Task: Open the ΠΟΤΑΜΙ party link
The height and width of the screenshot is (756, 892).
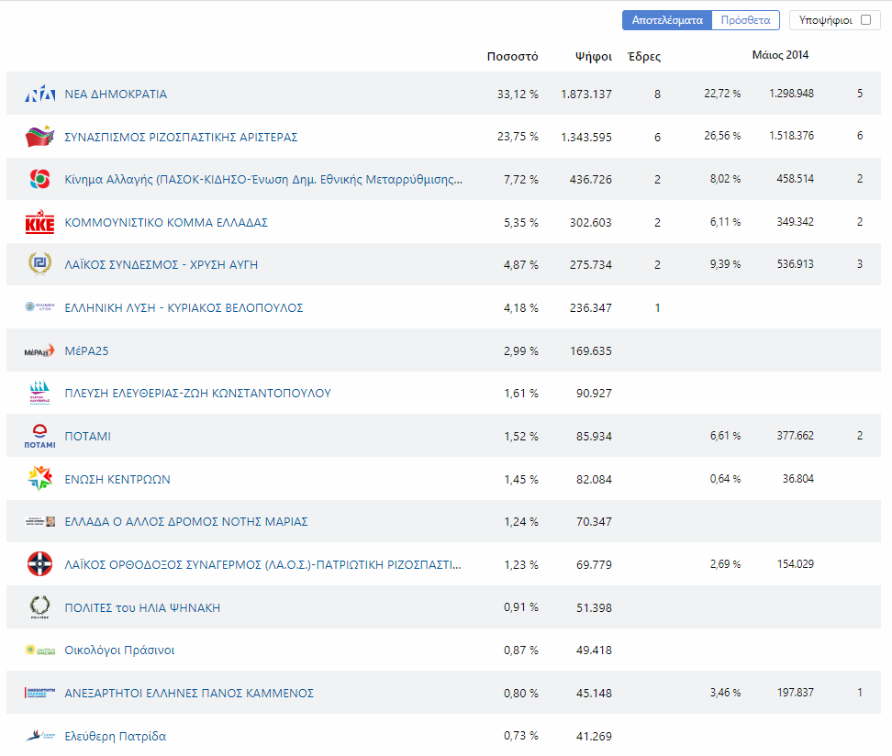Action: pyautogui.click(x=87, y=437)
